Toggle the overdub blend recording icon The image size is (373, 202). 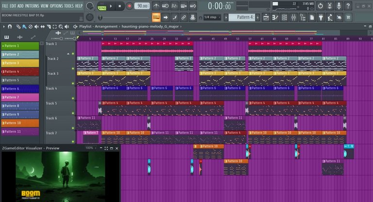point(184,6)
